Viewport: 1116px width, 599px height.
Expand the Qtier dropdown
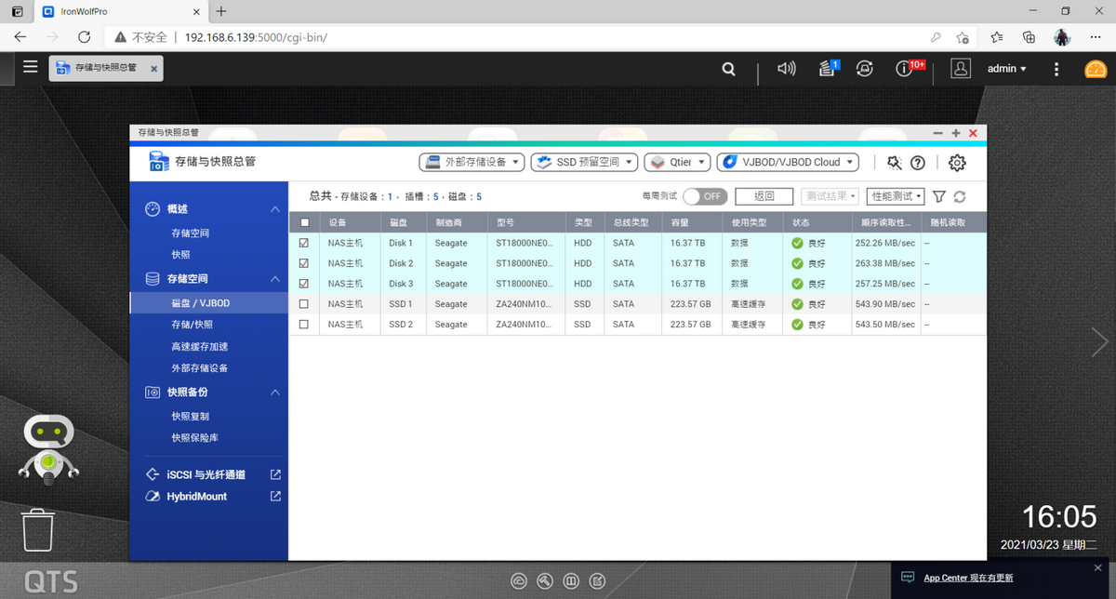tap(677, 162)
